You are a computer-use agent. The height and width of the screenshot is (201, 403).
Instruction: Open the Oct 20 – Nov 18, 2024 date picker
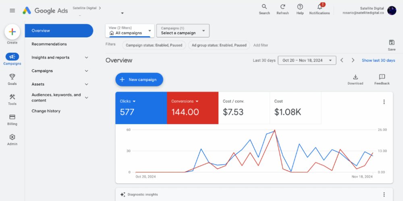pyautogui.click(x=307, y=60)
